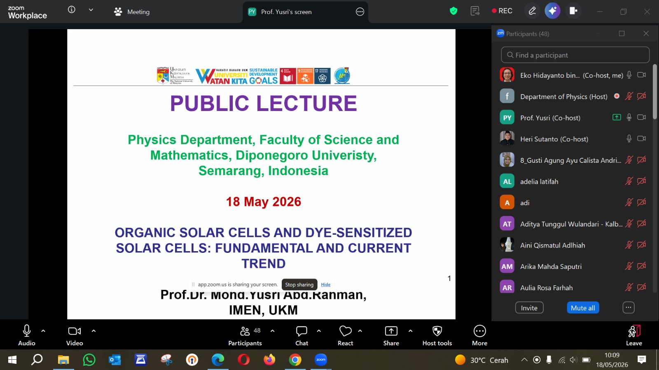Click Prof. Yusri's screen share indicator
Screen dimensions: 659x370
tap(617, 118)
